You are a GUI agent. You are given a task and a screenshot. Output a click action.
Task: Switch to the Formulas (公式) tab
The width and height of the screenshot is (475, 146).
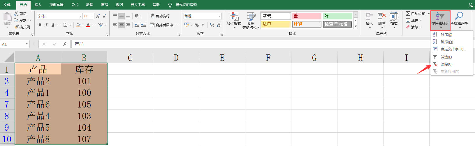click(x=75, y=5)
